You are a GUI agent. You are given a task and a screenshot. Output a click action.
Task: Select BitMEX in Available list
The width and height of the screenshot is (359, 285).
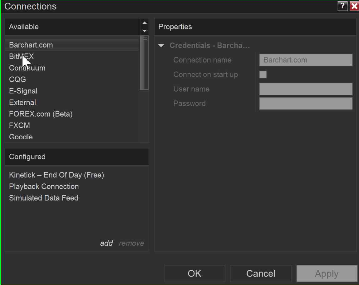(x=72, y=56)
